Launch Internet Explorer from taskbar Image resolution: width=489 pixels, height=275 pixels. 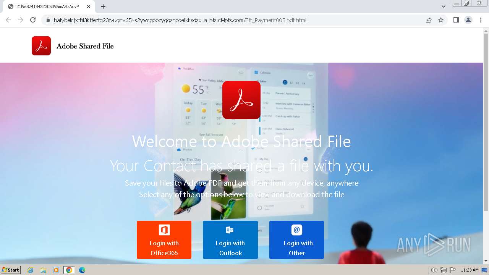click(x=30, y=270)
